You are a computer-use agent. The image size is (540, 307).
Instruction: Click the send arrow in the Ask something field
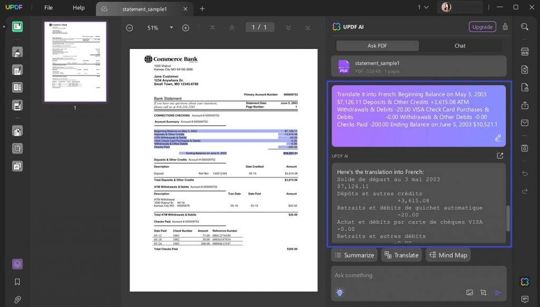(498, 292)
